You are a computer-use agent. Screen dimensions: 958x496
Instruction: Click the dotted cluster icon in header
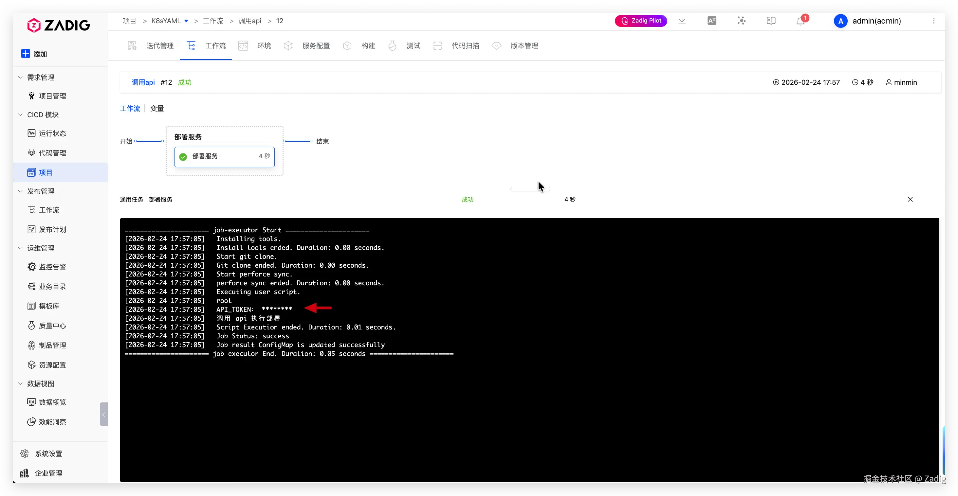tap(742, 21)
